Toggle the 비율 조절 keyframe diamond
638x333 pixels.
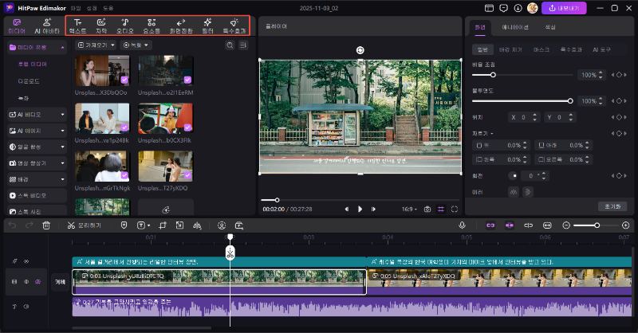tap(618, 75)
